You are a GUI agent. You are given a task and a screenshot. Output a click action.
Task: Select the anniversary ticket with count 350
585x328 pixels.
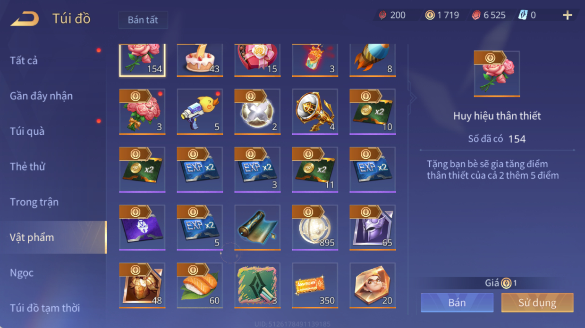point(315,286)
